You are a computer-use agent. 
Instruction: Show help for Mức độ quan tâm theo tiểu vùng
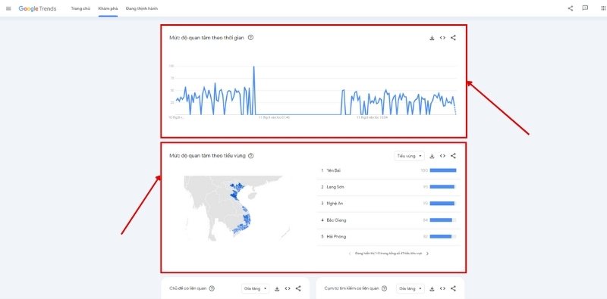coord(251,156)
